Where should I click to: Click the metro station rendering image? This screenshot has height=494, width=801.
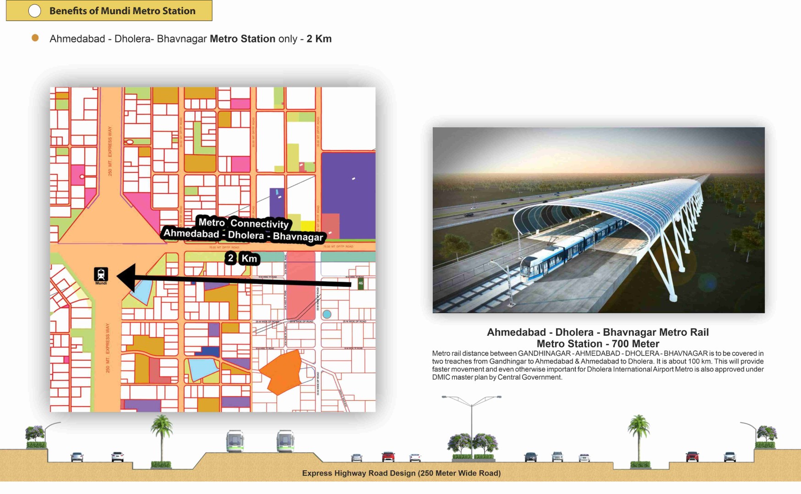tap(599, 220)
